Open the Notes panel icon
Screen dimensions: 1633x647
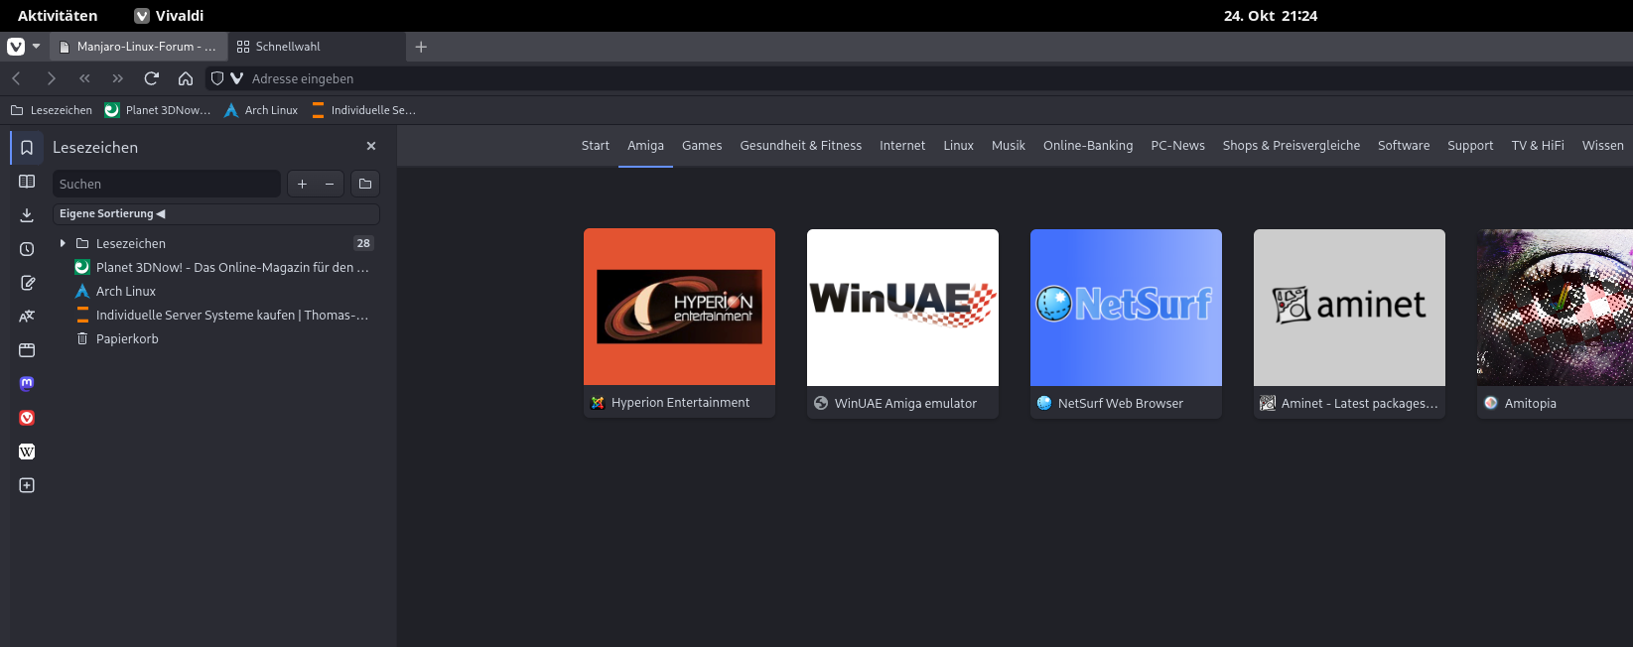27,283
